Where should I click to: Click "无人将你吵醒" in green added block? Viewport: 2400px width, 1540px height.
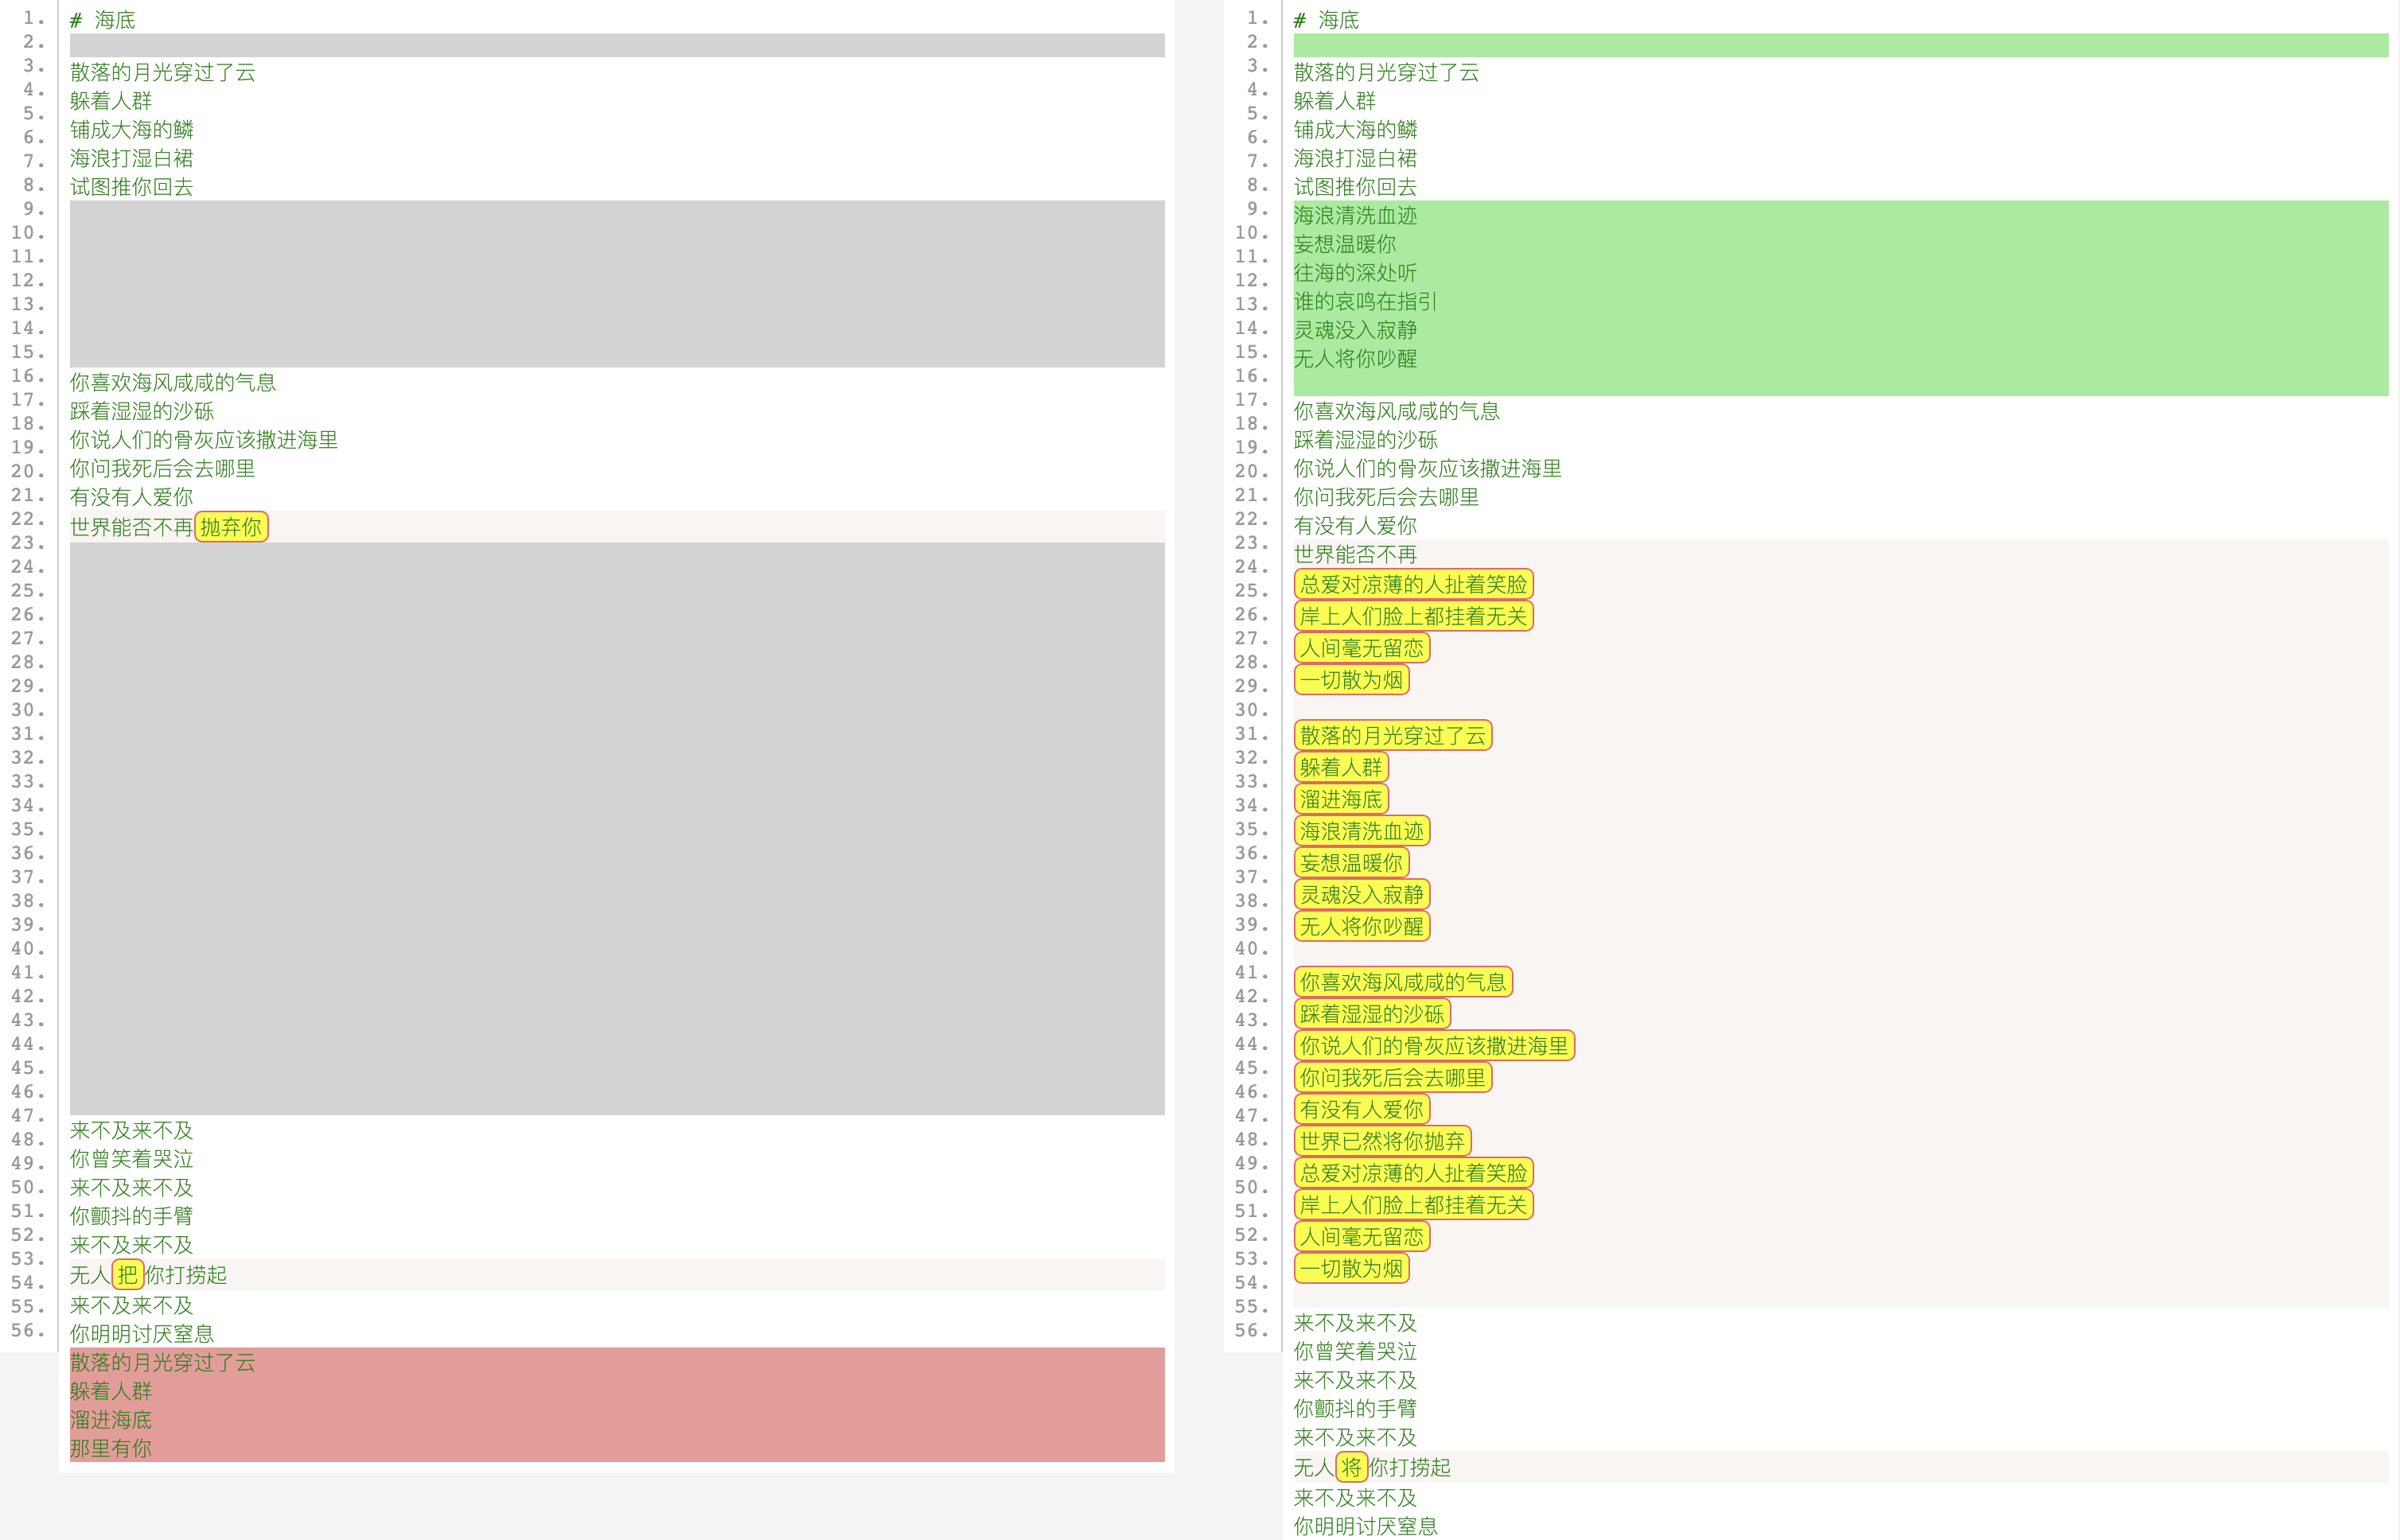click(x=1354, y=358)
